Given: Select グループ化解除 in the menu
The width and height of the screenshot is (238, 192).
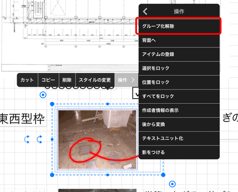Looking at the screenshot, I should coord(179,26).
